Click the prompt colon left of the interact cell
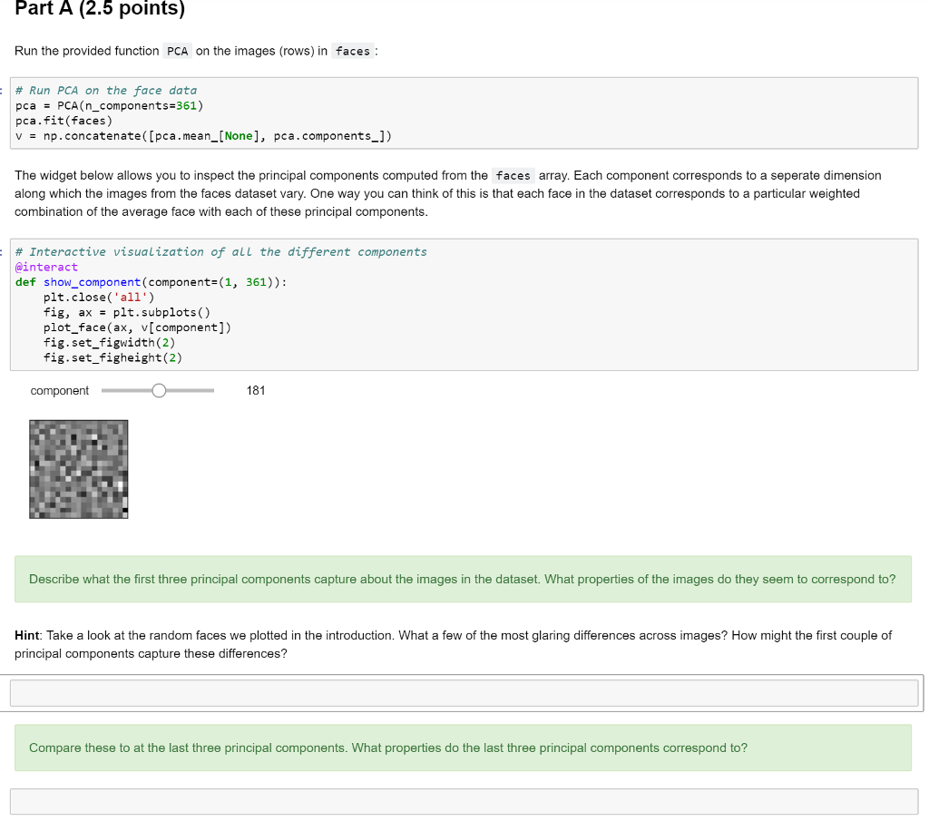Viewport: 929px width, 821px height. (5, 251)
